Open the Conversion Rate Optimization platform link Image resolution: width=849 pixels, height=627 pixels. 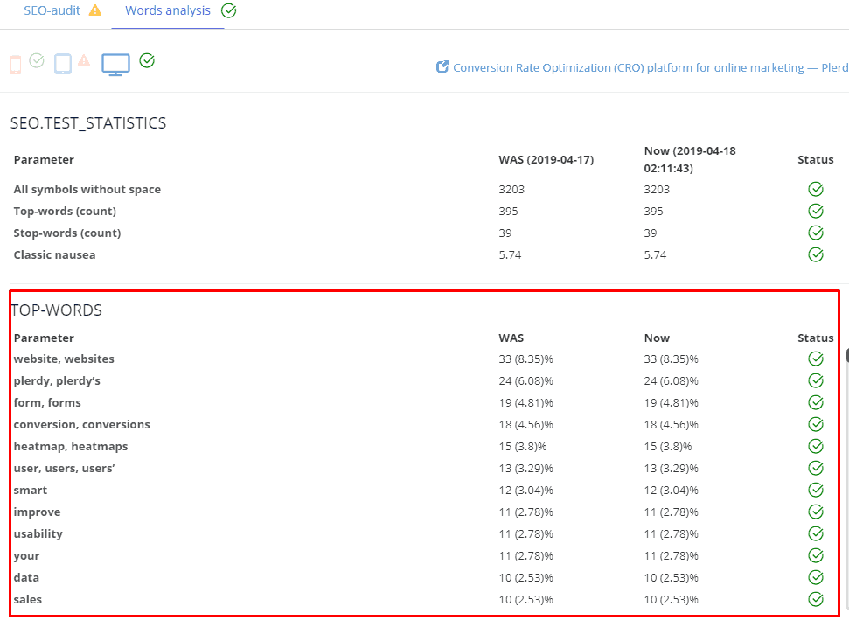click(x=651, y=67)
